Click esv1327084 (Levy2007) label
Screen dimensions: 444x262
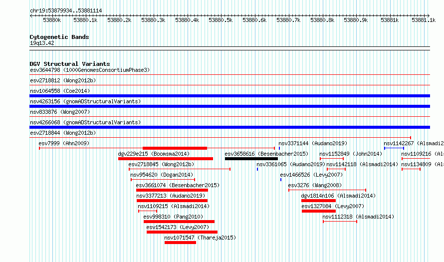pyautogui.click(x=333, y=206)
